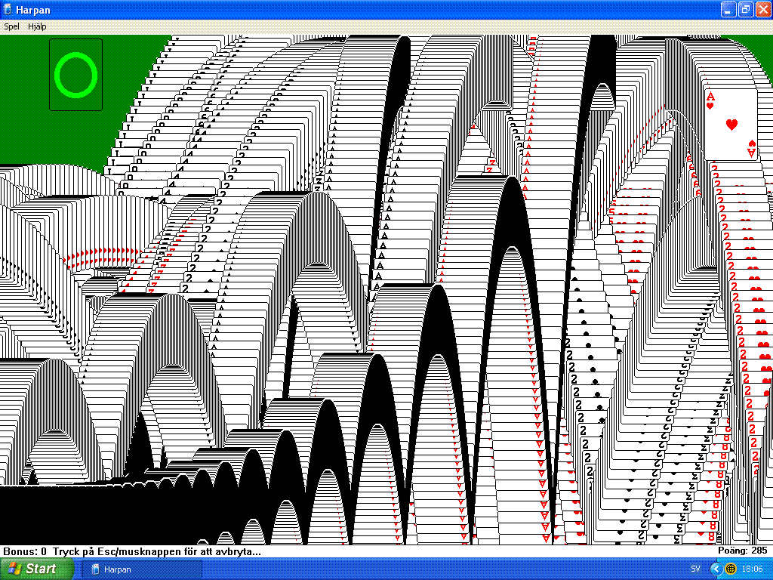The width and height of the screenshot is (773, 580).
Task: Open the Hjälp menu
Action: [37, 26]
